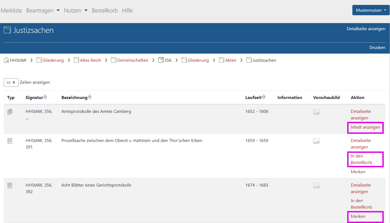Click the HHStAW home icon in breadcrumb

click(7, 60)
